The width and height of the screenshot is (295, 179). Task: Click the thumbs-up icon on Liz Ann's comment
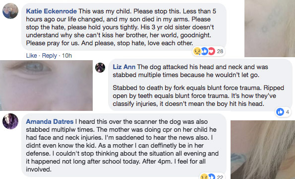point(280,112)
